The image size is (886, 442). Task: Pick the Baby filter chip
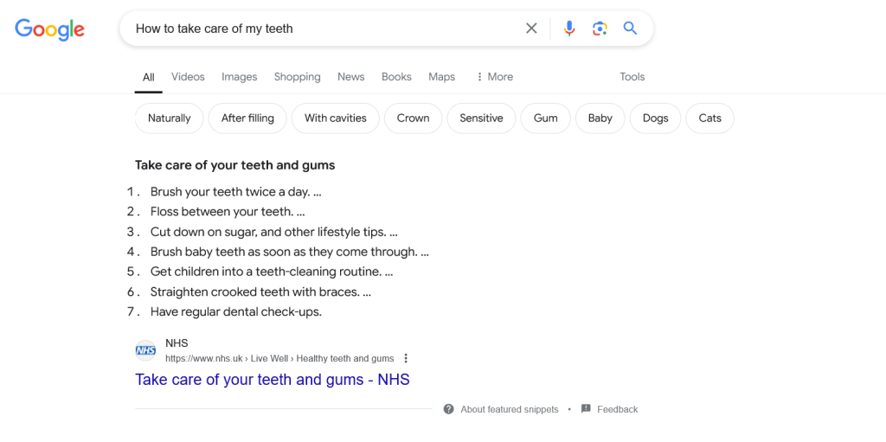[600, 119]
